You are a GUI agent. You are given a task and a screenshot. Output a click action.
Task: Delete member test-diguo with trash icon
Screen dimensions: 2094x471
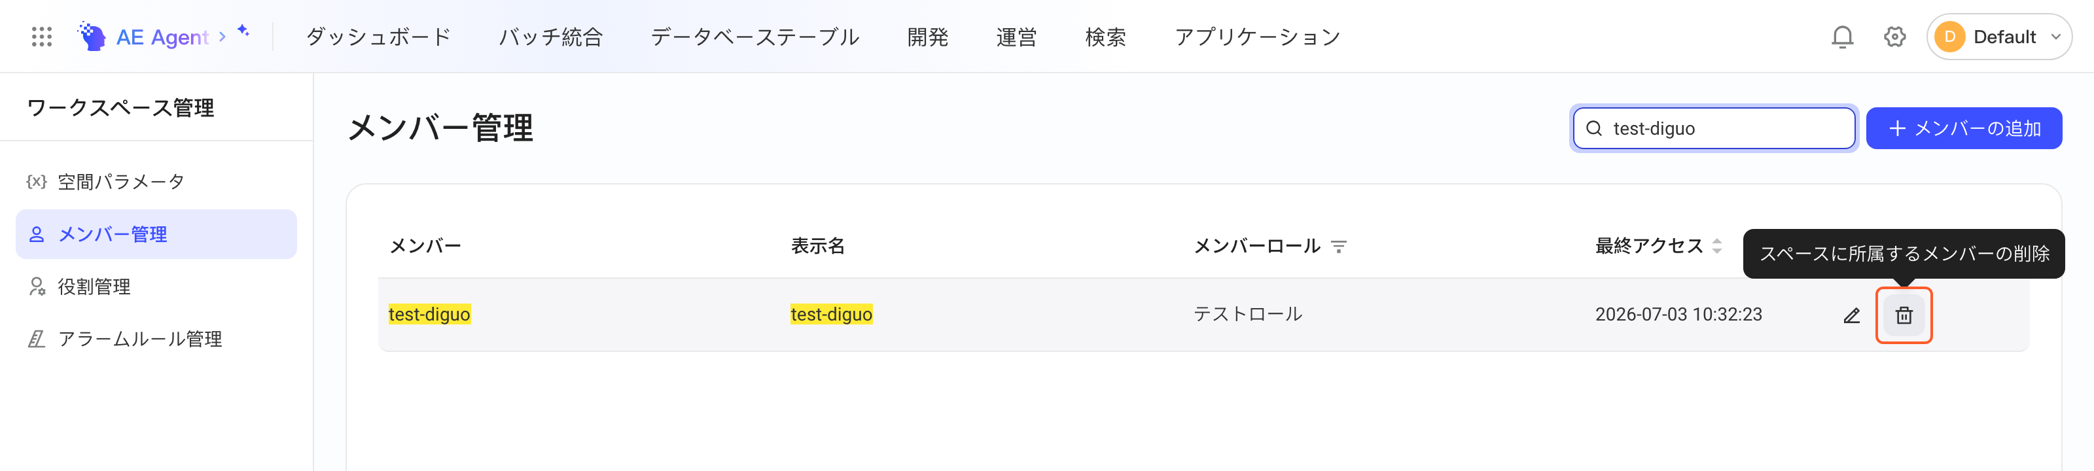point(1904,315)
